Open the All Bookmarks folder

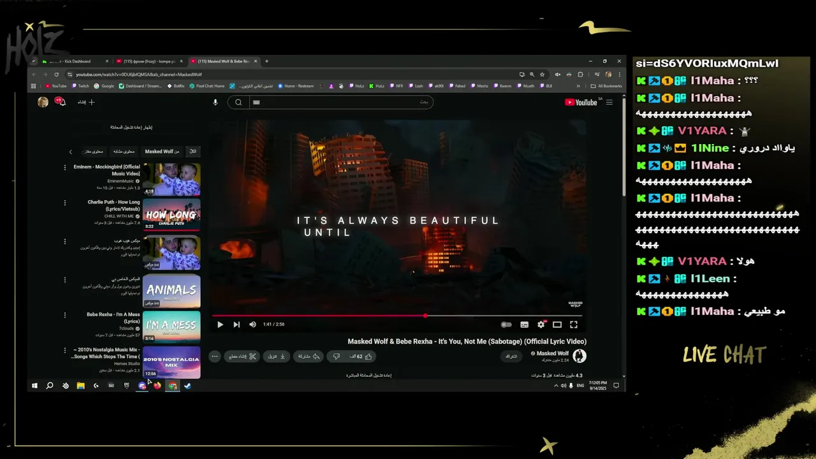click(x=606, y=86)
